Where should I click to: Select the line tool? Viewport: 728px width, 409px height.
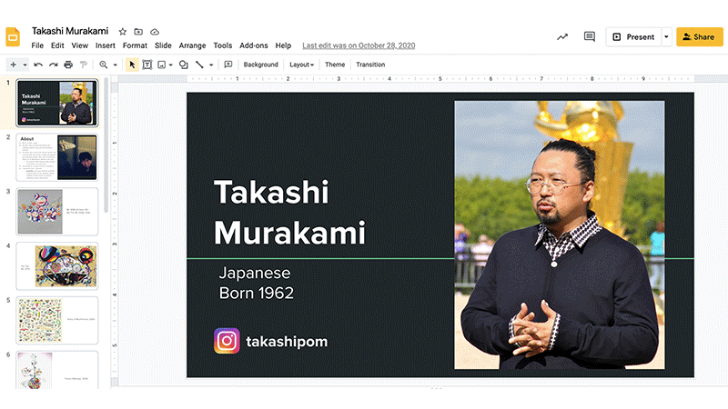pyautogui.click(x=199, y=65)
